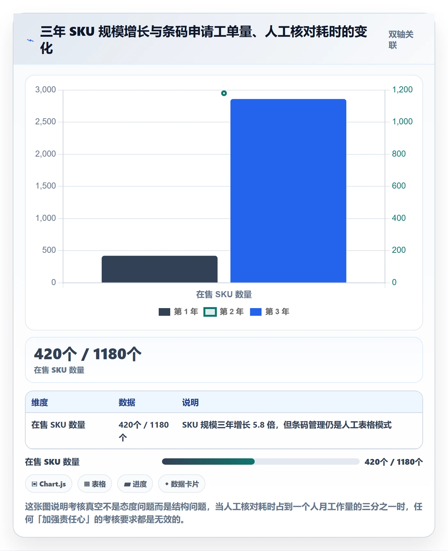Click the 第 3 年 legend label
448x551 pixels.
277,312
